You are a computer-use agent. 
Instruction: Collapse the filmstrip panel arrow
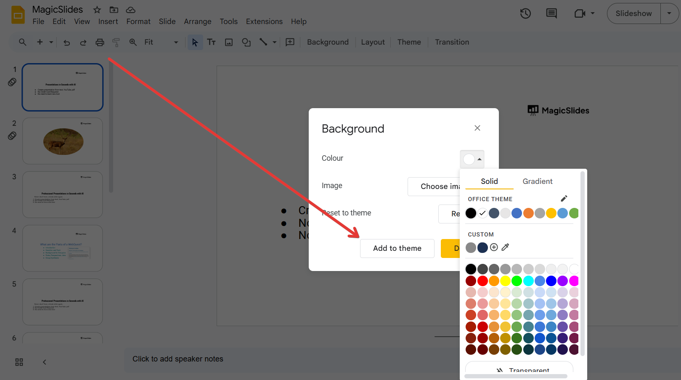coord(45,362)
